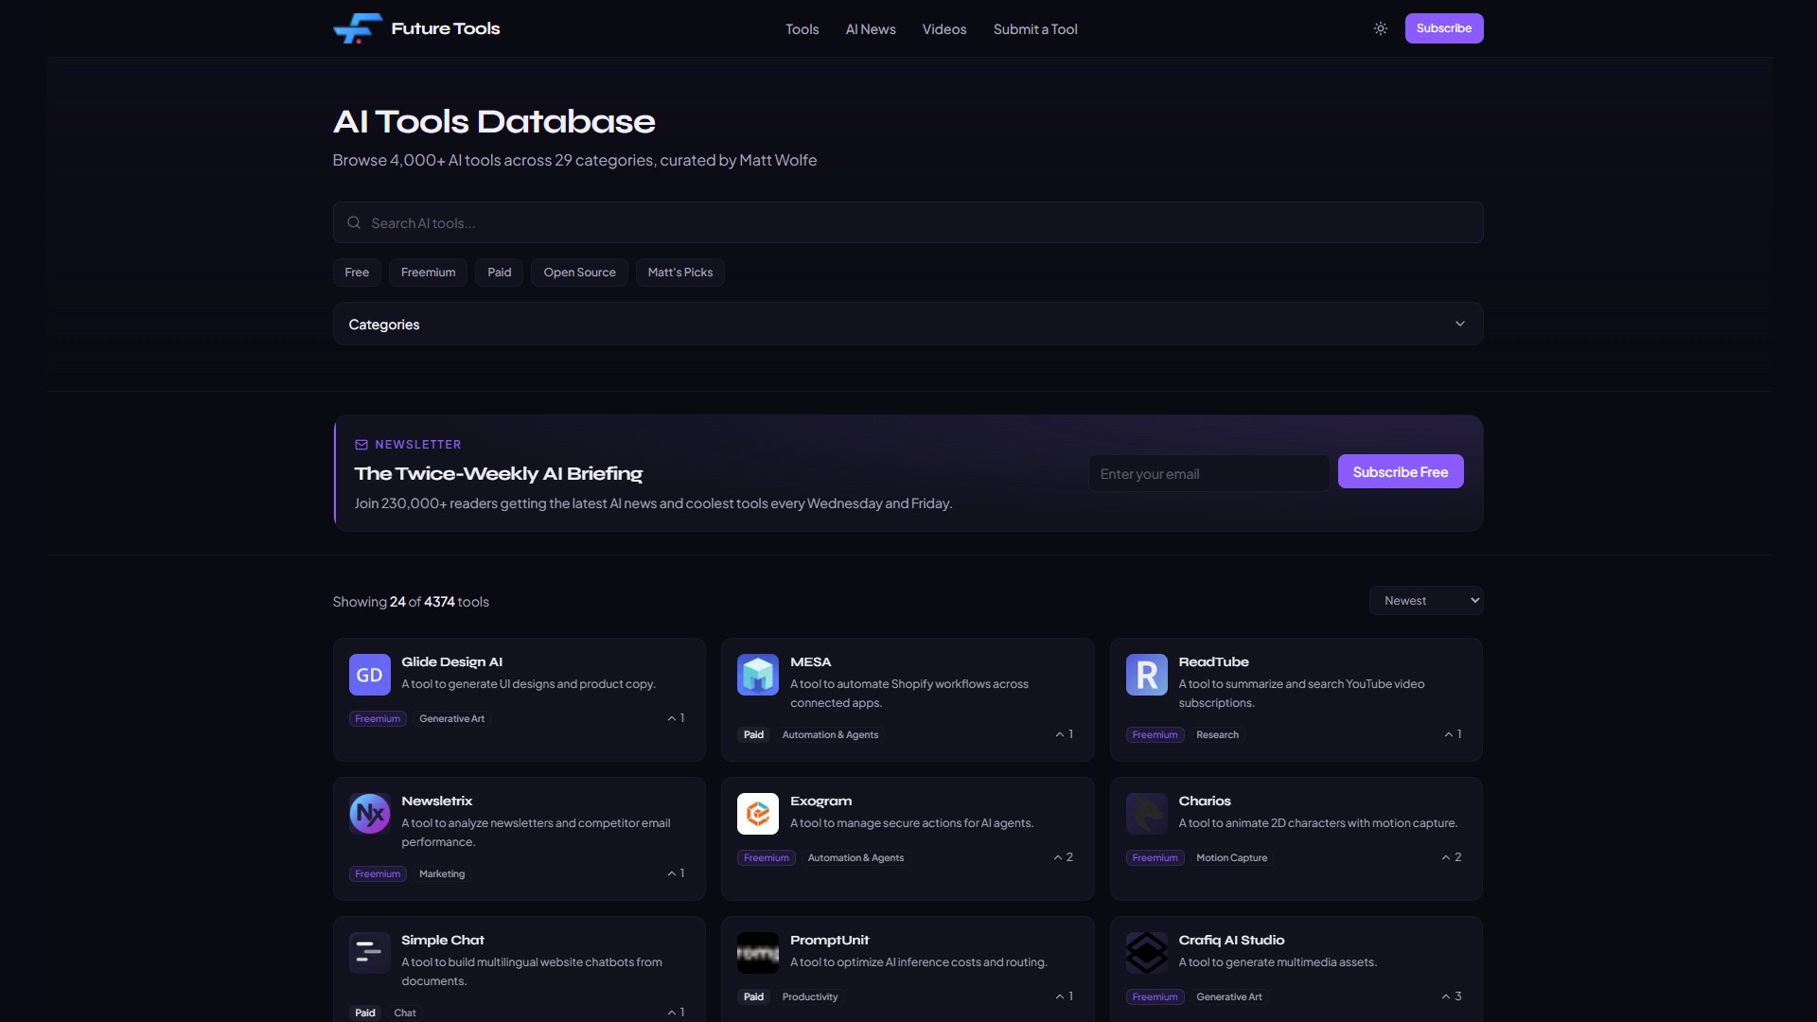Toggle the light/dark theme sun icon
This screenshot has height=1022, width=1817.
point(1381,28)
